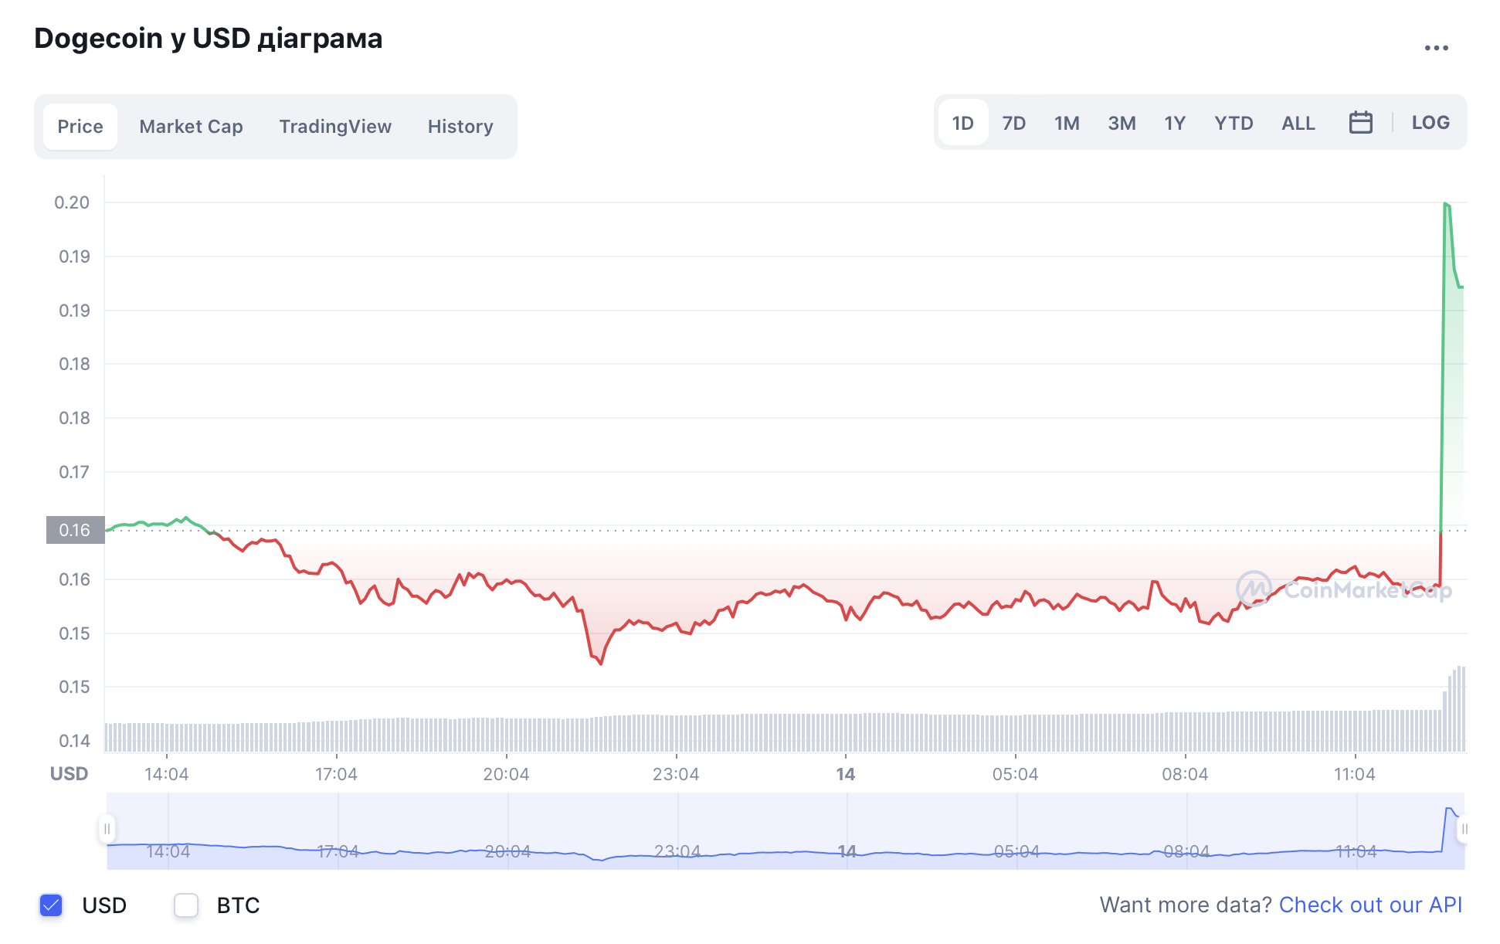Viewport: 1500px width, 944px height.
Task: Click the tall volume bars at chart end
Action: click(1455, 708)
